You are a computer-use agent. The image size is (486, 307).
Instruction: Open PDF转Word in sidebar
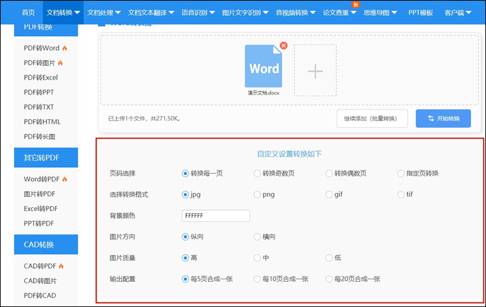click(41, 48)
